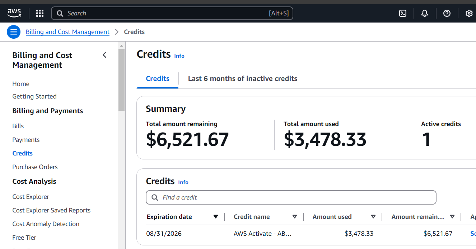Viewport: 476px width, 249px height.
Task: Open Cost Explorer Saved Reports
Action: [x=51, y=210]
